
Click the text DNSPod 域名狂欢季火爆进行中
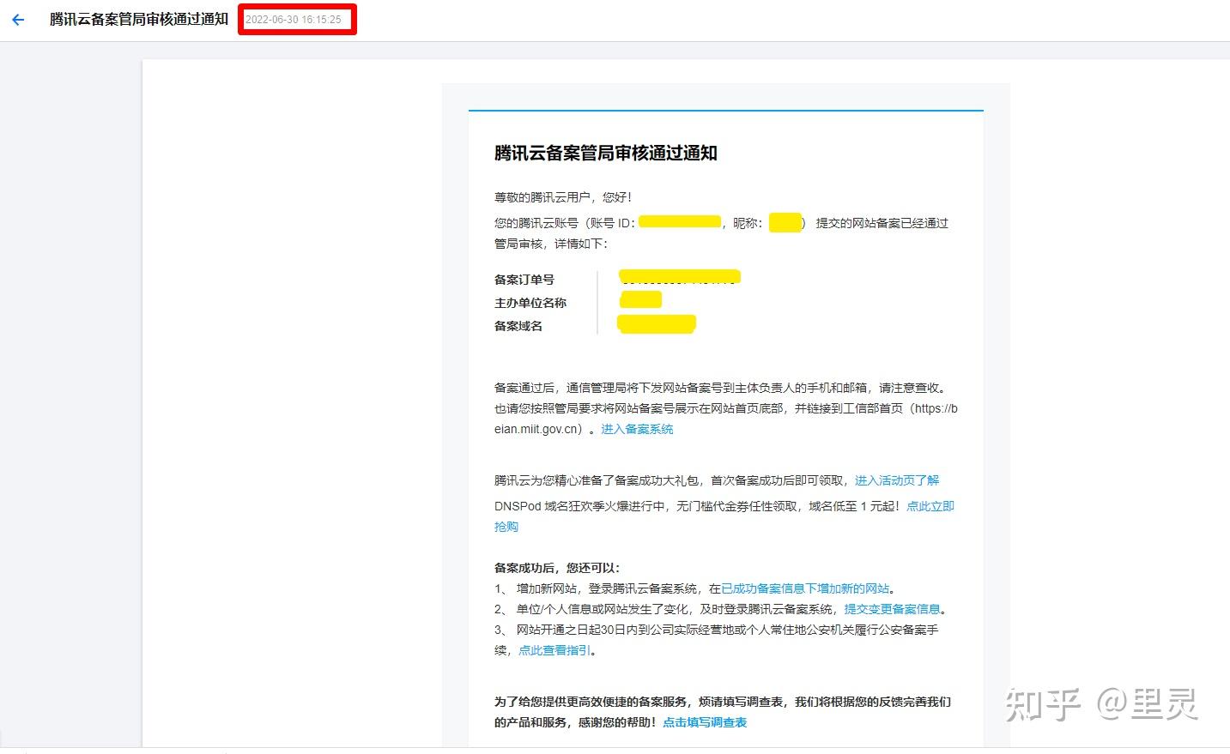pyautogui.click(x=580, y=506)
